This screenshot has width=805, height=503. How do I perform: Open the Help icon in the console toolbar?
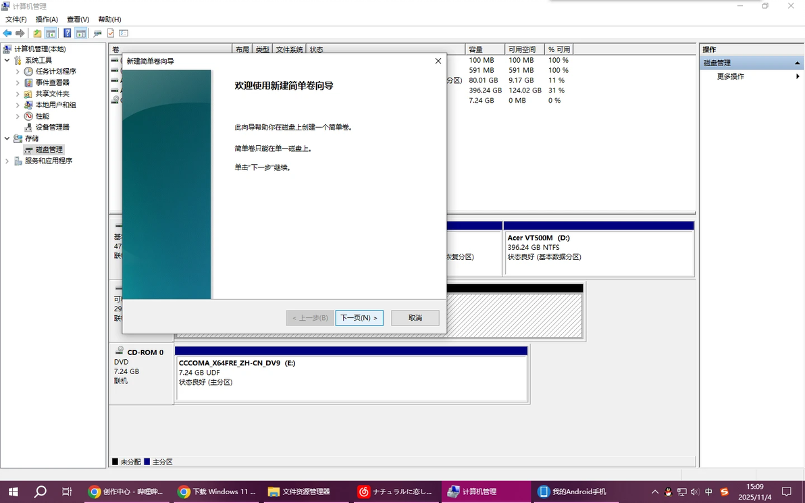(67, 32)
